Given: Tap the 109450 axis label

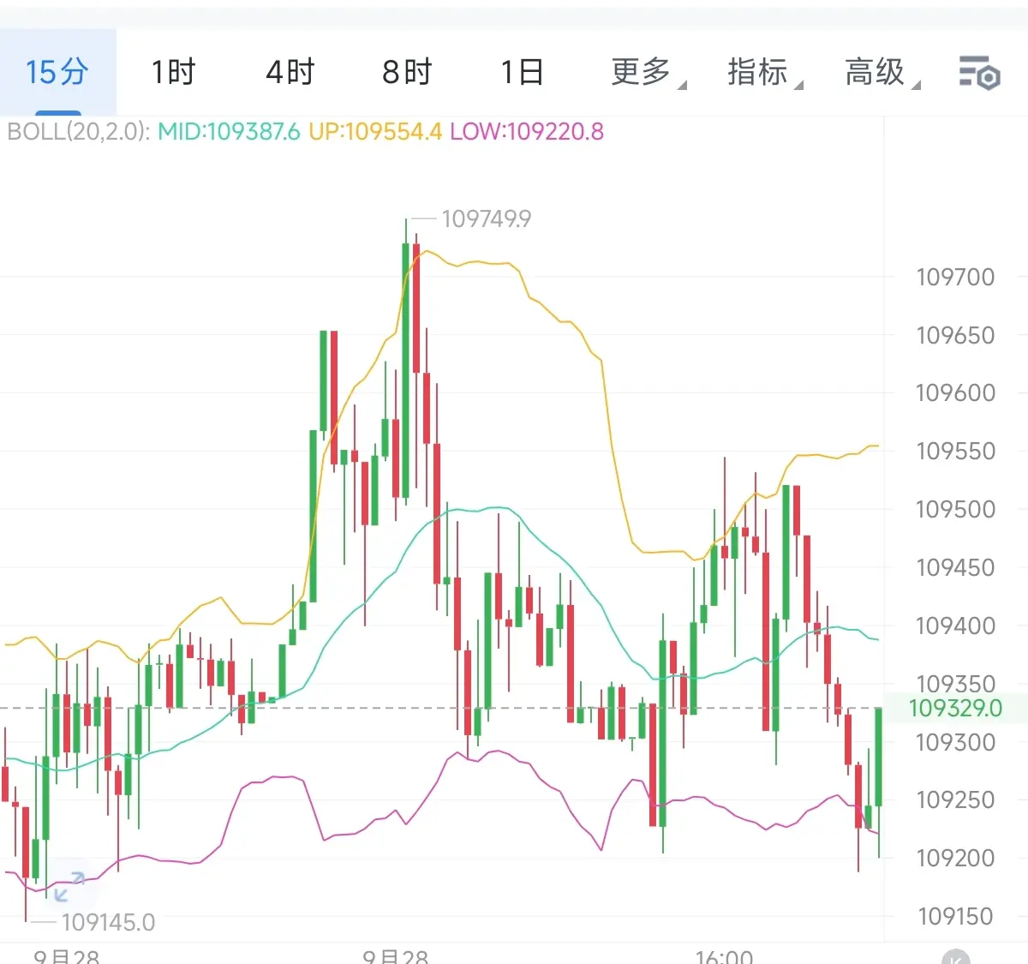Looking at the screenshot, I should click(955, 567).
